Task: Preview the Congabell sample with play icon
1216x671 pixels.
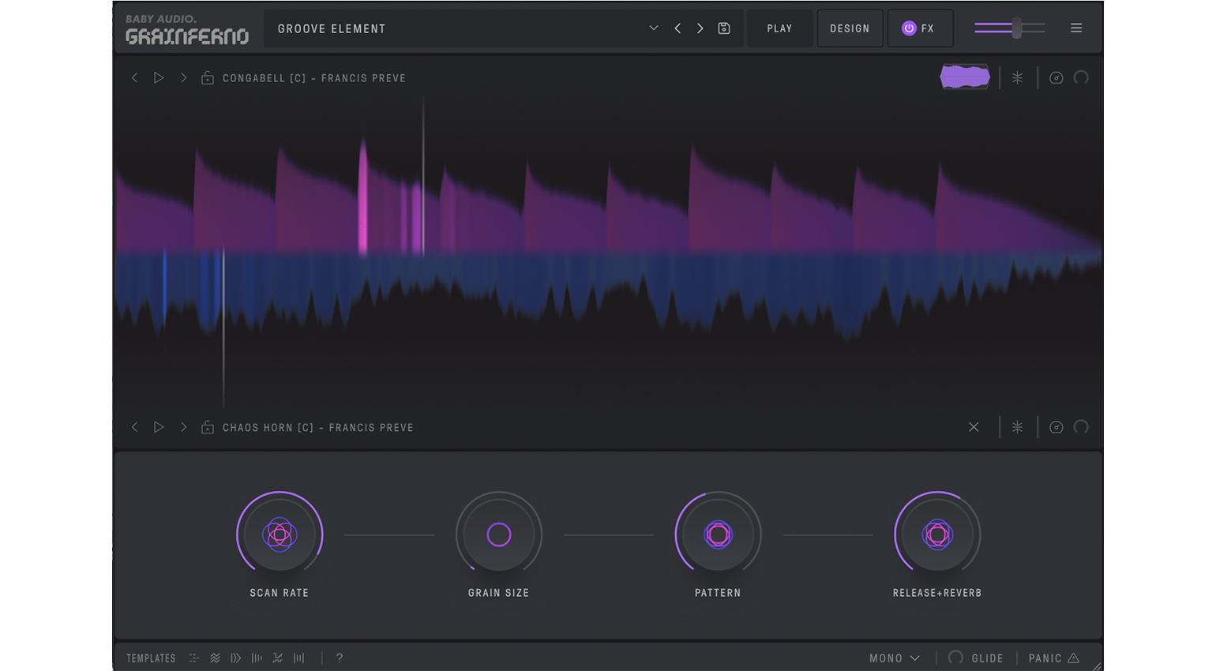Action: 159,78
